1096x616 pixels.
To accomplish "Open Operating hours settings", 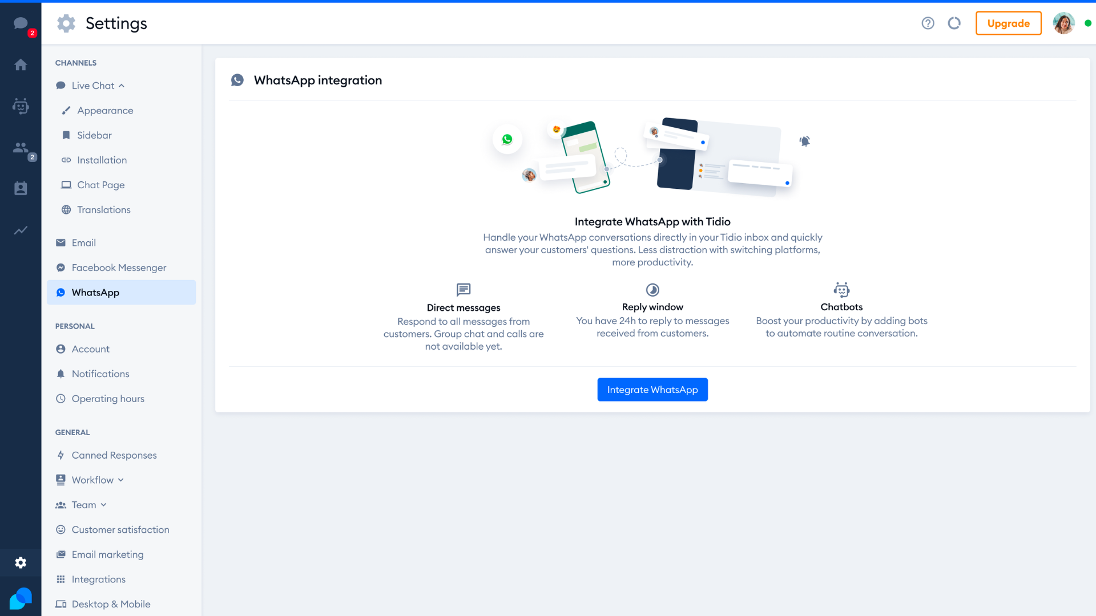I will click(108, 399).
